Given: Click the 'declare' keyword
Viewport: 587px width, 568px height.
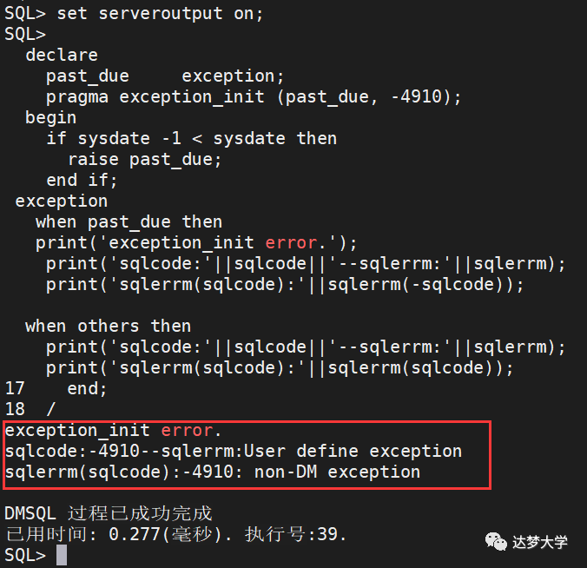Looking at the screenshot, I should (62, 55).
